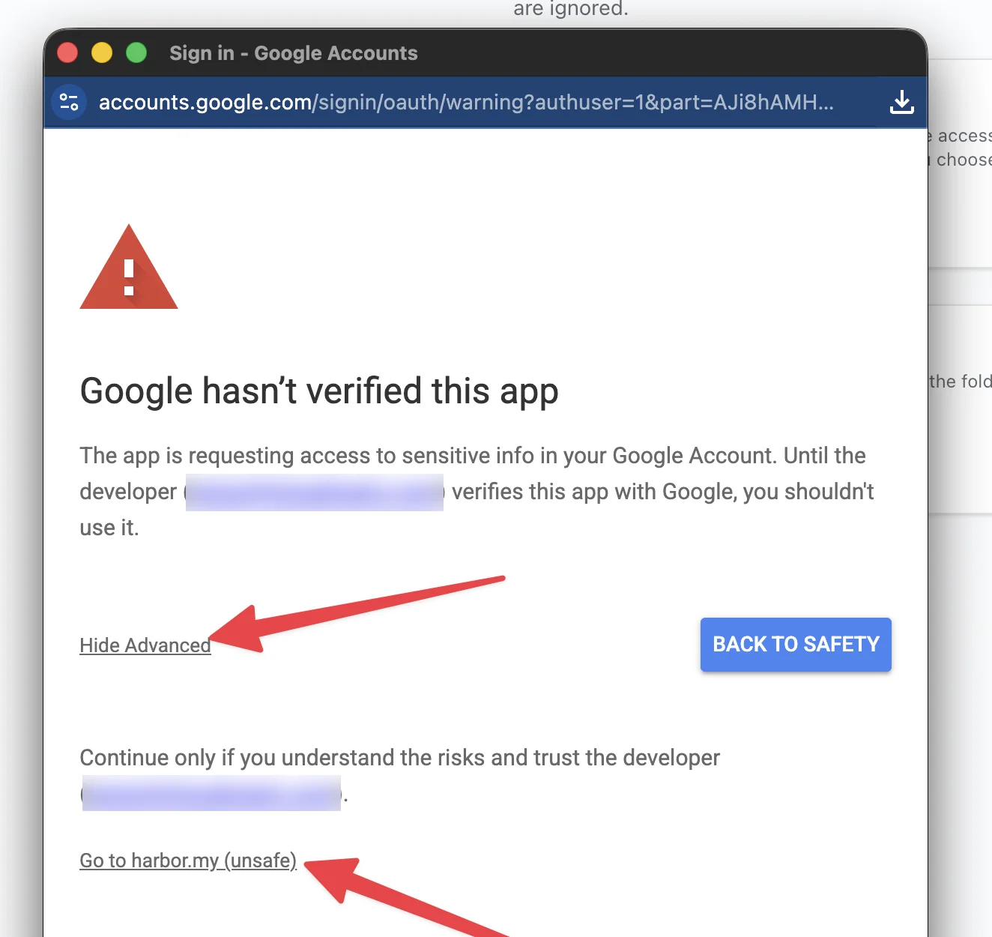Screen dimensions: 992x937
Task: Click the 'Google hasn't verified this app' heading
Action: point(319,391)
